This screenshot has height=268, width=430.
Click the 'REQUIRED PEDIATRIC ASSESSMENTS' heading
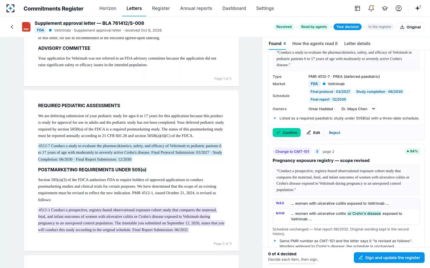[79, 106]
